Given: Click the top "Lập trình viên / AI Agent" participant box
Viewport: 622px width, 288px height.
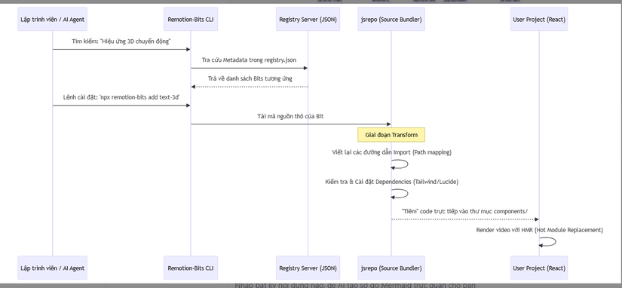Looking at the screenshot, I should [x=52, y=19].
